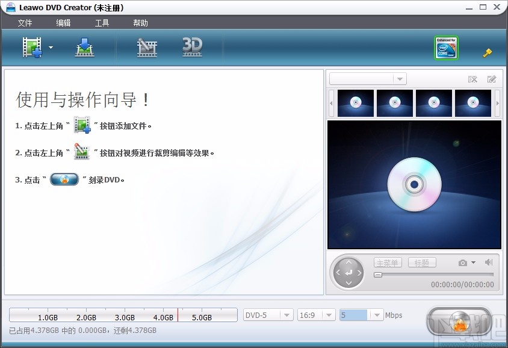This screenshot has height=348, width=508.
Task: Open the bitrate Mbps dropdown arrow
Action: point(377,315)
